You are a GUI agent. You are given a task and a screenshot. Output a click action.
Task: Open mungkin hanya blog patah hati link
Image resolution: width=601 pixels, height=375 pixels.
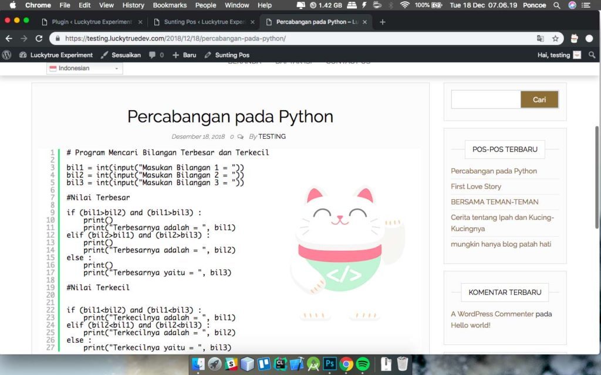point(501,244)
